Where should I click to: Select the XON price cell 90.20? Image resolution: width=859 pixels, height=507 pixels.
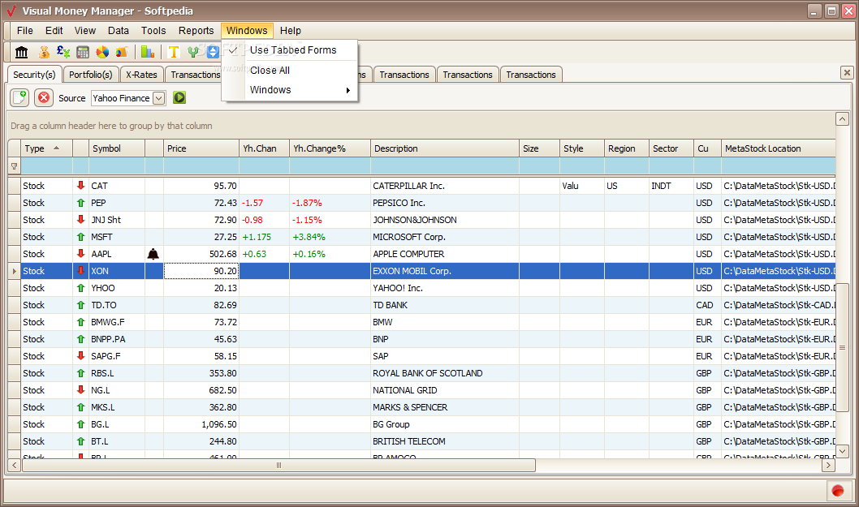coord(201,271)
